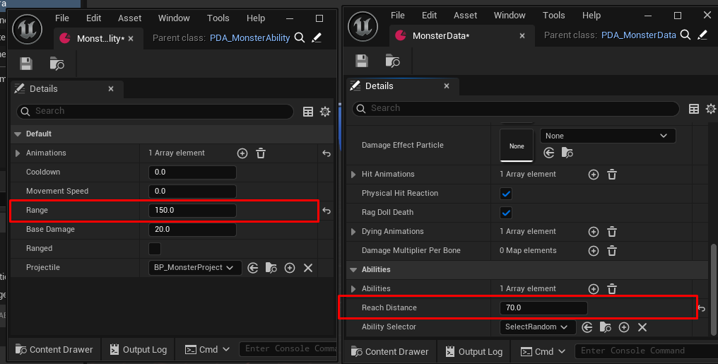718x364 pixels.
Task: Expand the Dying Animations array
Action: pos(354,232)
